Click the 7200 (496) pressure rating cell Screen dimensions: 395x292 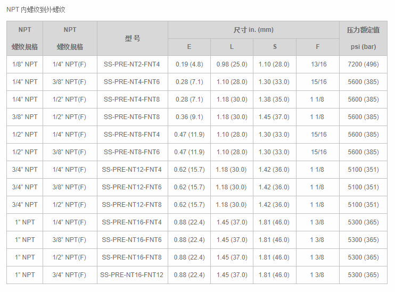coord(363,64)
